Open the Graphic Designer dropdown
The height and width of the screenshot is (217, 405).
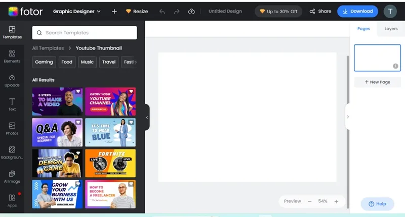[77, 11]
